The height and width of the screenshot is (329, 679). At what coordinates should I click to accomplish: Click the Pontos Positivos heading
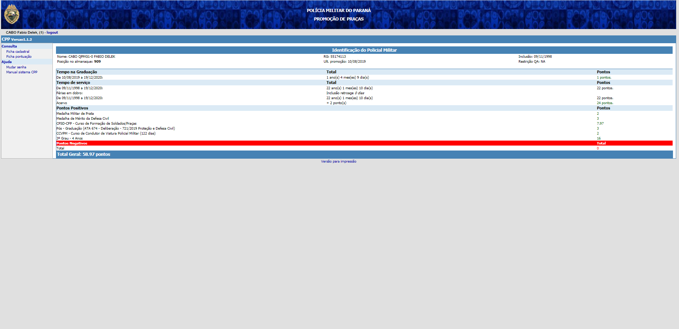(x=72, y=108)
